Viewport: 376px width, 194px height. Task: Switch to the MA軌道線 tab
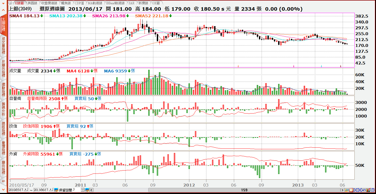point(95,3)
